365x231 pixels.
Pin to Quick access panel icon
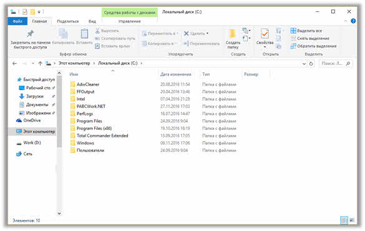[x=31, y=34]
